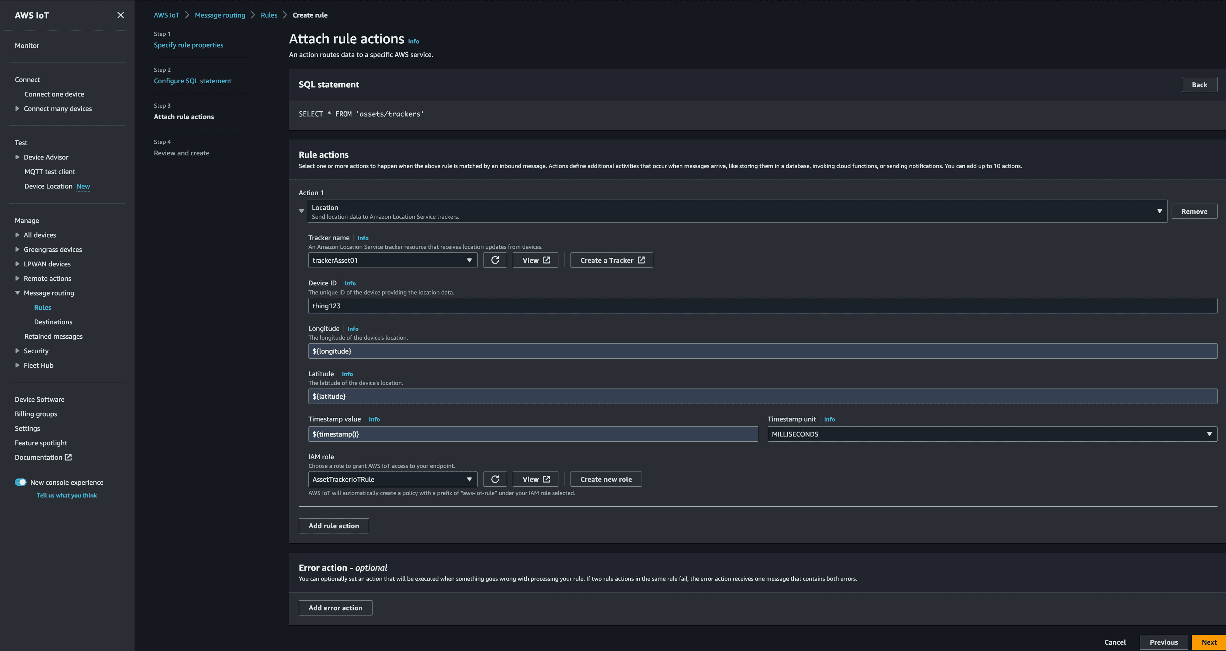Open the AssetTrackerIoTRule role dropdown
The width and height of the screenshot is (1226, 651).
coord(393,479)
